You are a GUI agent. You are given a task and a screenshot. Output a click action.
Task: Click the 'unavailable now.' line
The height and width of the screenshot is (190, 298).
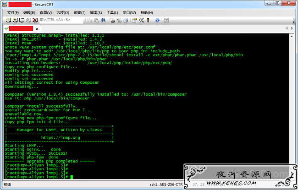pyautogui.click(x=24, y=114)
